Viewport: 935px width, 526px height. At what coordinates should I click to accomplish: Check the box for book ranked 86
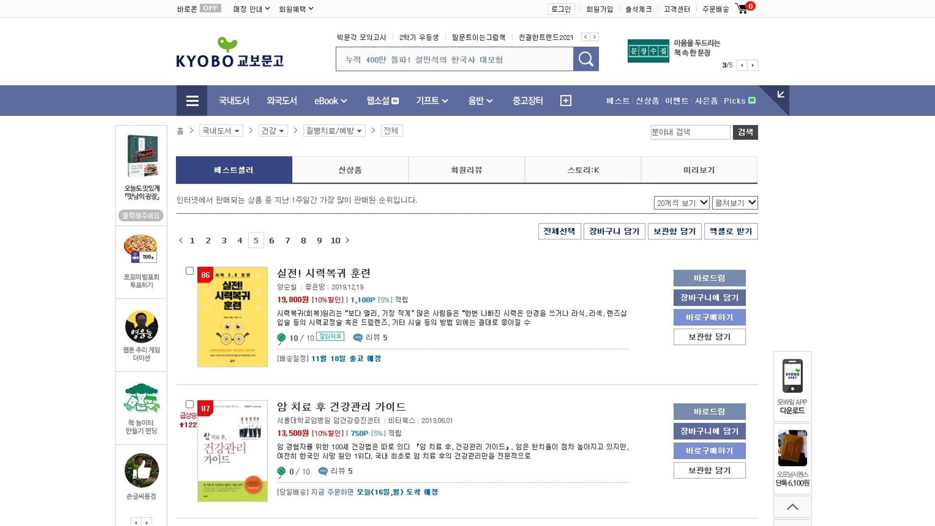[190, 271]
